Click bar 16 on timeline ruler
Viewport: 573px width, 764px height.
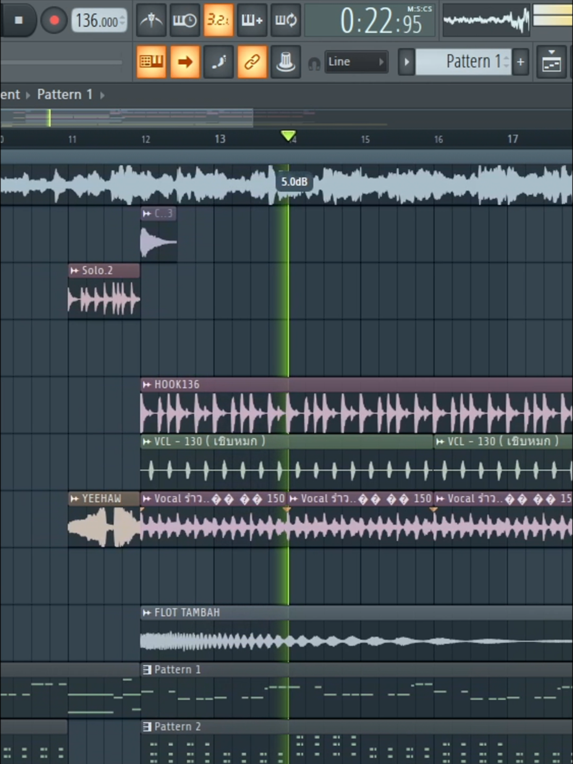tap(439, 139)
